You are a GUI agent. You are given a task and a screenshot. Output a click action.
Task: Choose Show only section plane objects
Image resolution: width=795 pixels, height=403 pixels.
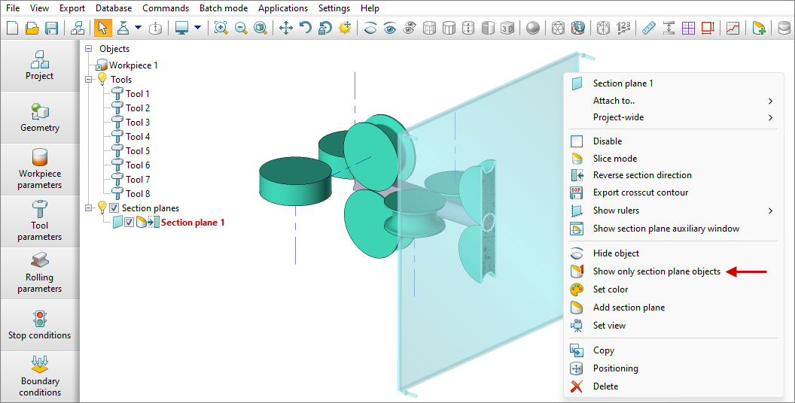[x=656, y=271]
